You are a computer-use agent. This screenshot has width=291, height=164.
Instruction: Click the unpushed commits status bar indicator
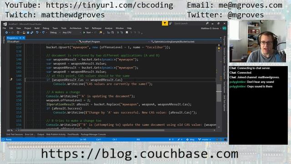click(171, 139)
